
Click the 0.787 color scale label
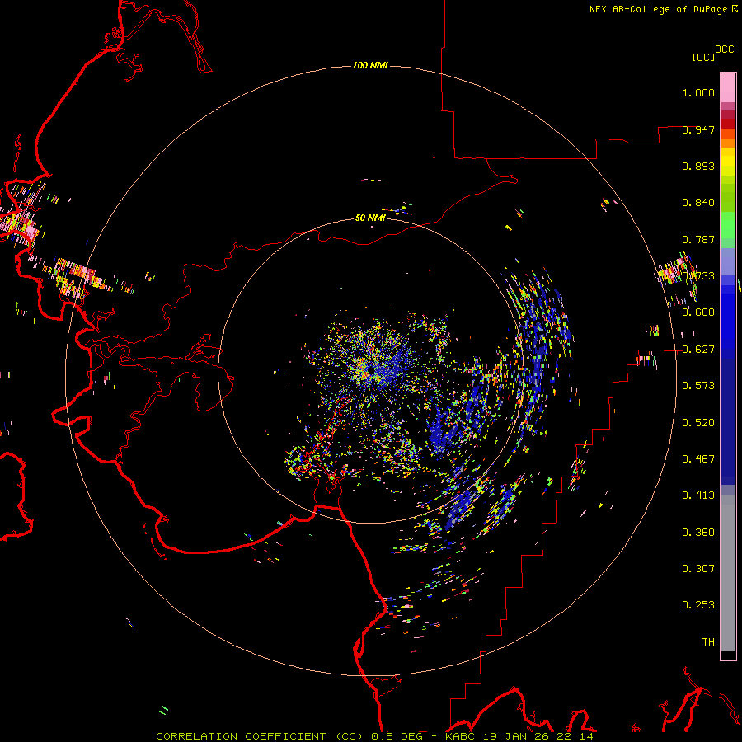pyautogui.click(x=698, y=239)
